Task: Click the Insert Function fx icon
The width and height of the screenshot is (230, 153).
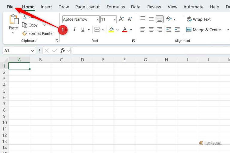Action: click(63, 51)
